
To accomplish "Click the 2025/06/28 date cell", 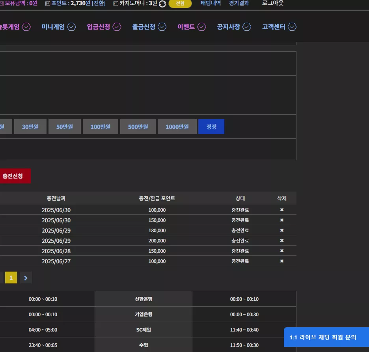I will point(56,251).
